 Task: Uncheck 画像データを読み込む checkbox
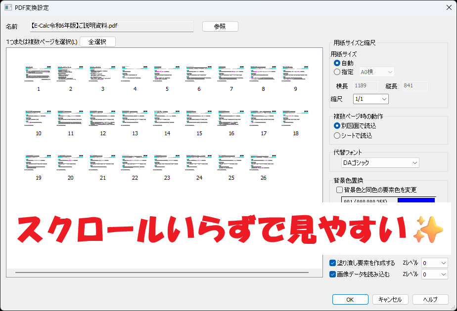pos(332,274)
